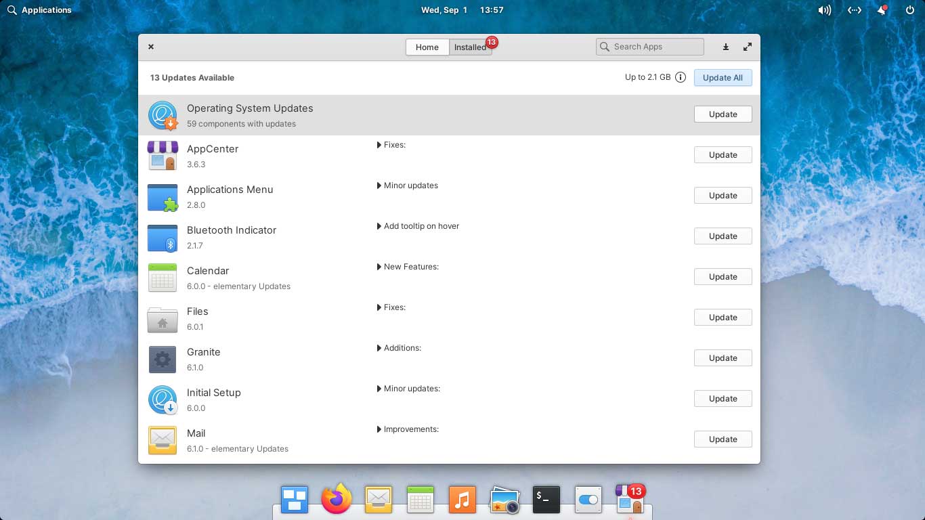Click the Granite gear icon
The width and height of the screenshot is (925, 520).
click(163, 359)
